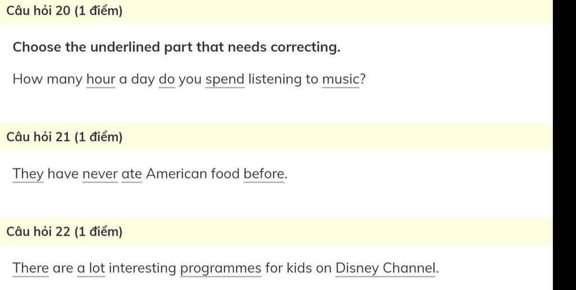Viewport: 576px width, 290px height.
Task: Select underlined word "hour" in question 20
Action: coord(101,79)
